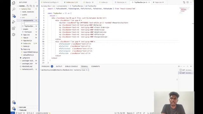Open the OUTPUT panel tab
The height and width of the screenshot is (114, 203).
tap(59, 66)
